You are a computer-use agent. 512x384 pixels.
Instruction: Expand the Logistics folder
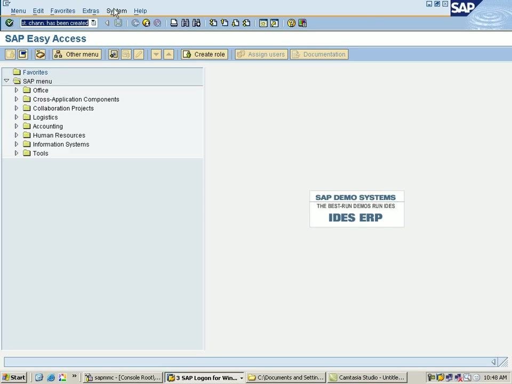point(17,117)
